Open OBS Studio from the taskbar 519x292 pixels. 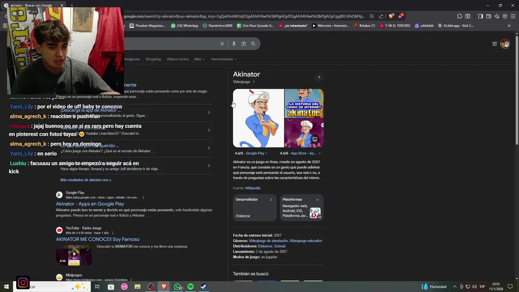click(151, 287)
